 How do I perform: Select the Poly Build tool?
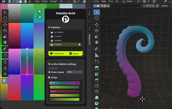pyautogui.click(x=97, y=97)
